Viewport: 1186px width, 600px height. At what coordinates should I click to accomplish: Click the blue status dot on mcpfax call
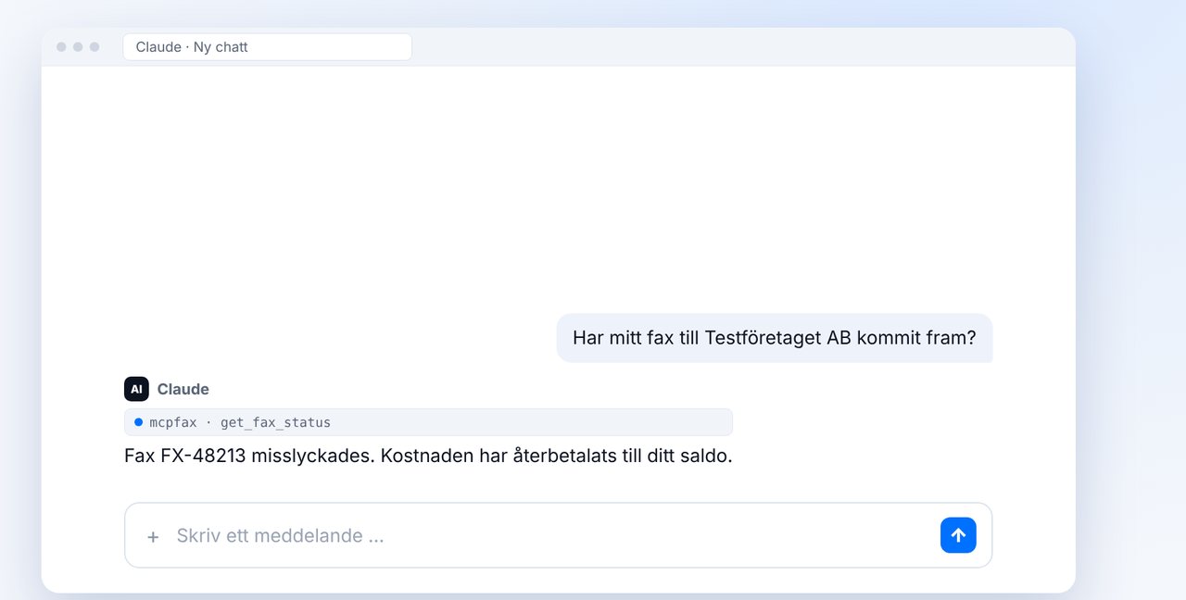tap(138, 422)
